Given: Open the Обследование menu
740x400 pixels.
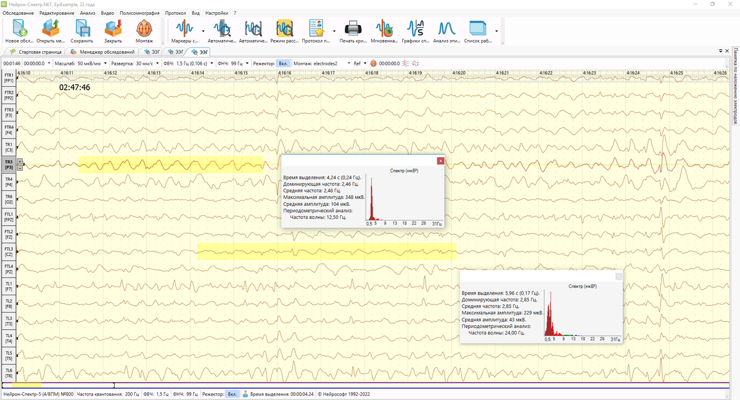Looking at the screenshot, I should 18,13.
